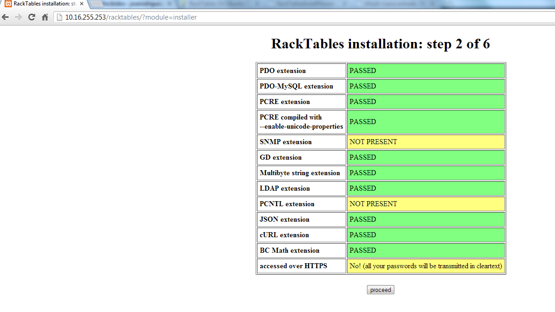
Task: Click the GD extension PASSED status cell
Action: (425, 157)
